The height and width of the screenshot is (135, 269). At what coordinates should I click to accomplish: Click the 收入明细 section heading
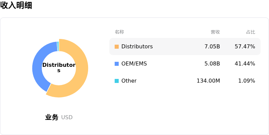[x=16, y=5]
